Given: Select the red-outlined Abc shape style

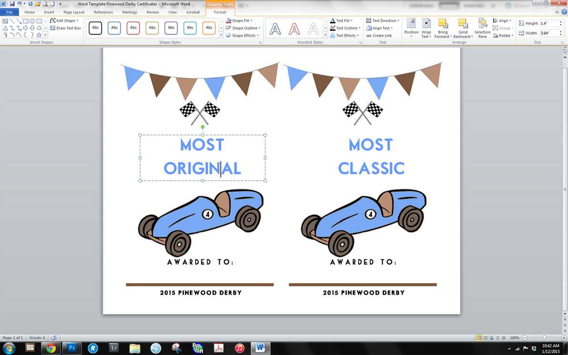Looking at the screenshot, I should tap(133, 28).
